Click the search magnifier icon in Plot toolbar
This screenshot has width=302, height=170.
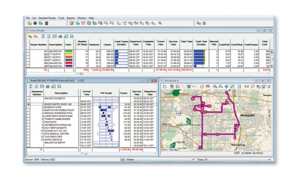pos(252,87)
